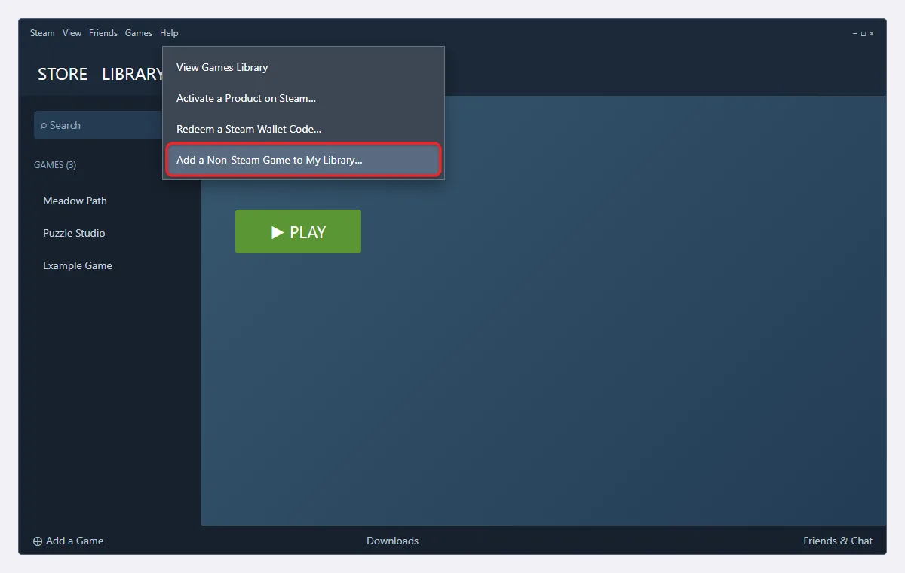Select Add a Non-Steam Game to My Library
Image resolution: width=905 pixels, height=573 pixels.
303,161
